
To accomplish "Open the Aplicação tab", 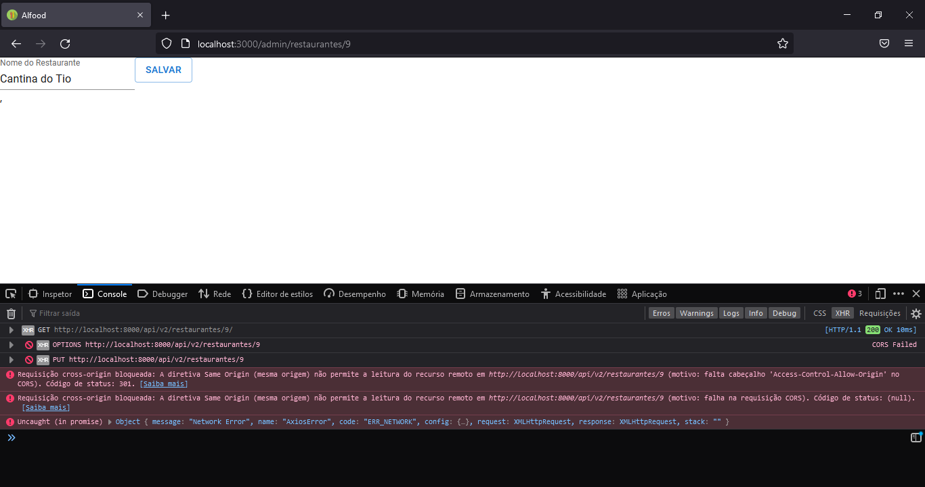I will (642, 294).
